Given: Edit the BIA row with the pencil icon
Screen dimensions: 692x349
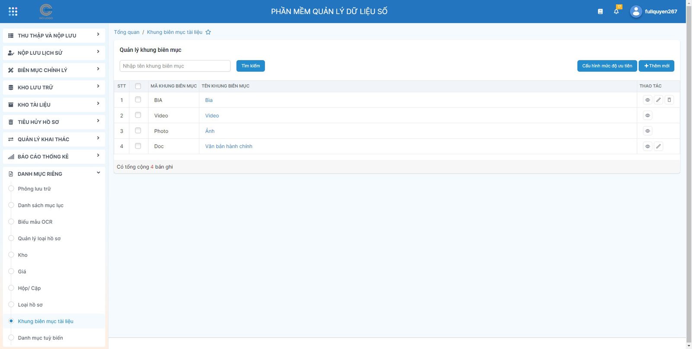Looking at the screenshot, I should click(658, 100).
